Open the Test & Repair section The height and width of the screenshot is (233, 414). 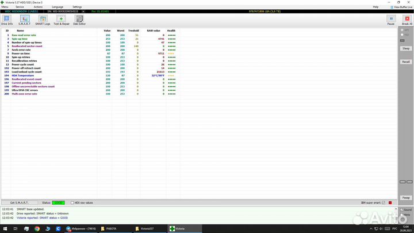[62, 20]
